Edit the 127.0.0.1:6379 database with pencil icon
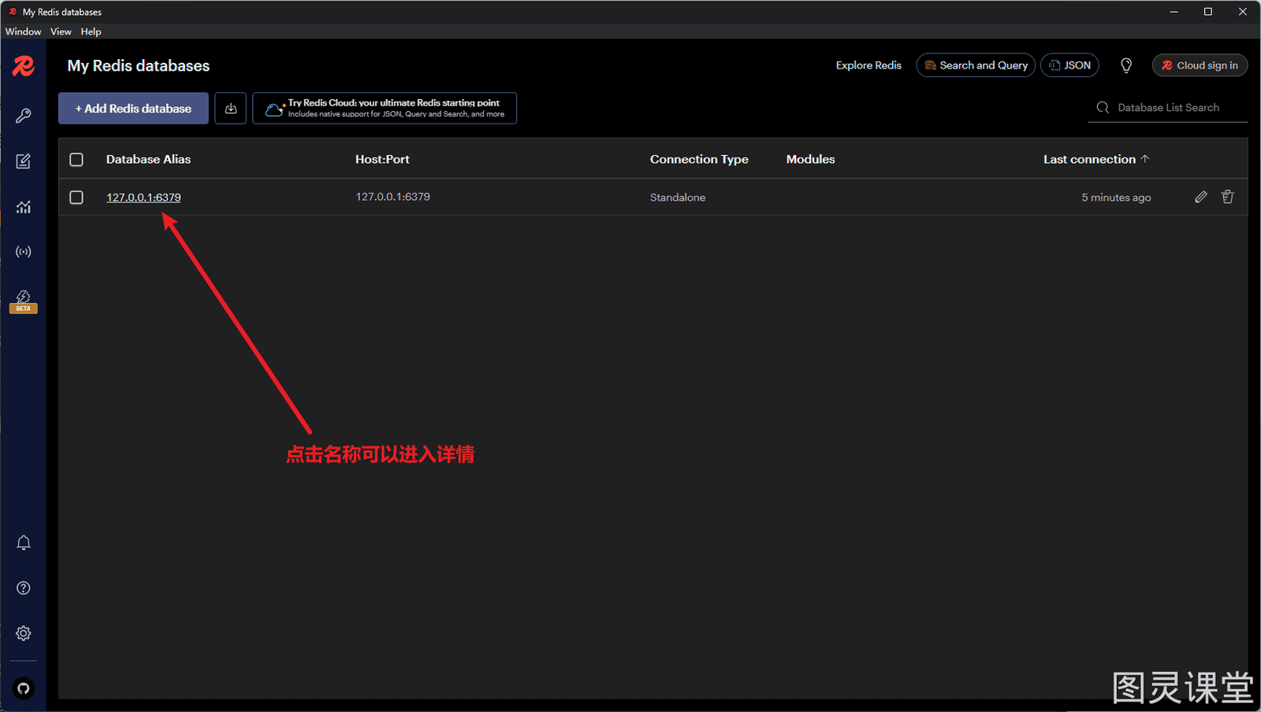Viewport: 1261px width, 712px height. (x=1201, y=197)
